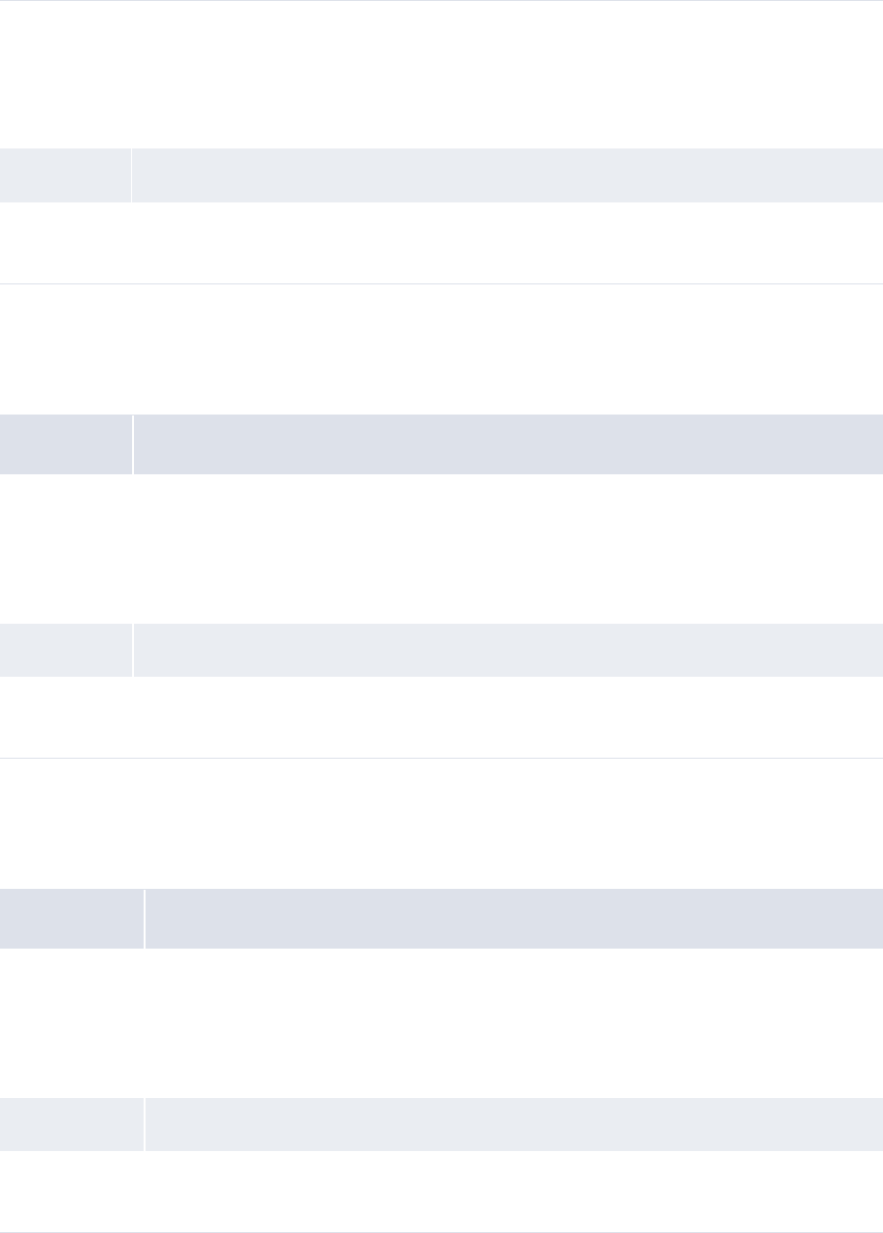Click the white space below the bottom shaded row
883x1233 pixels.
441,1191
